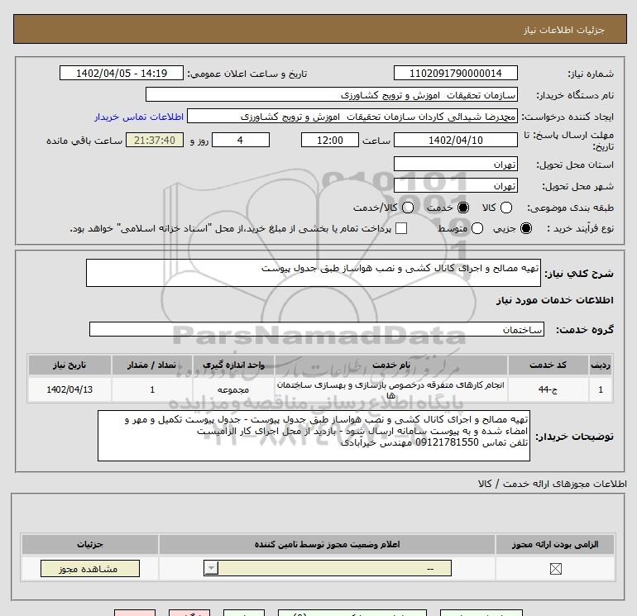The width and height of the screenshot is (637, 616).
Task: Click service code cell ج-44
Action: pos(548,389)
